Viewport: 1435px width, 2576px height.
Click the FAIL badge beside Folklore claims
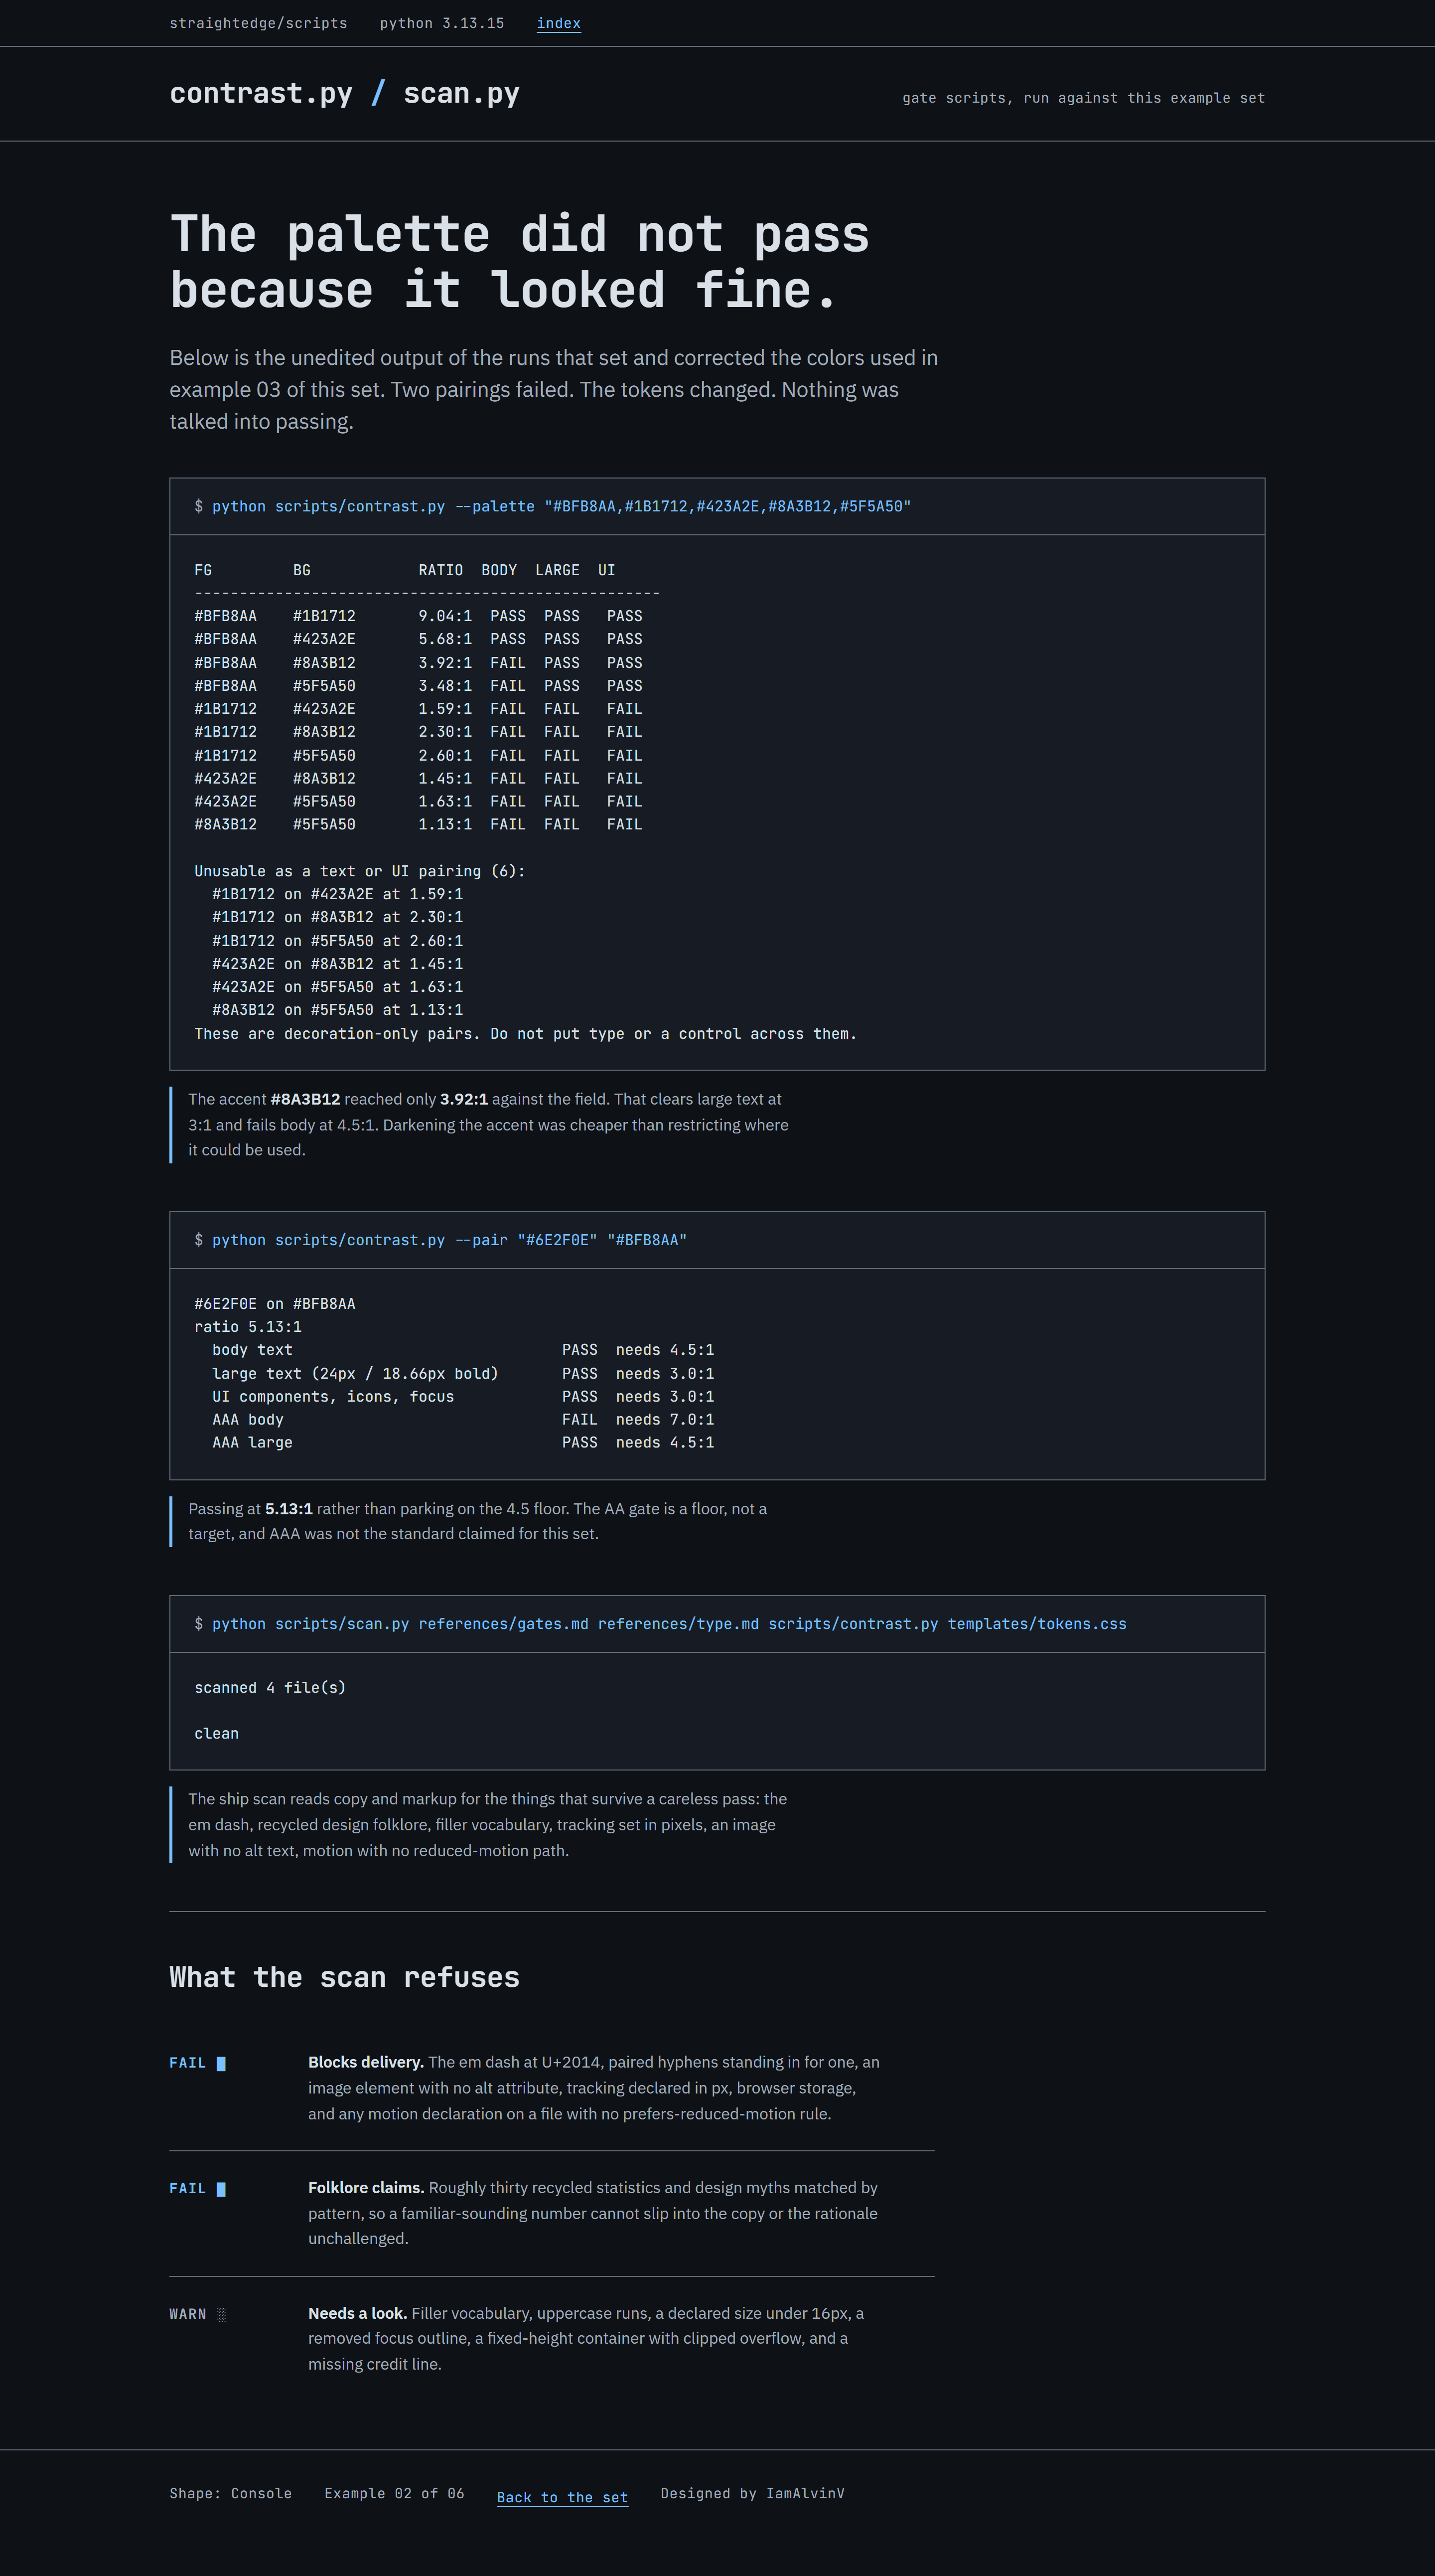197,2189
